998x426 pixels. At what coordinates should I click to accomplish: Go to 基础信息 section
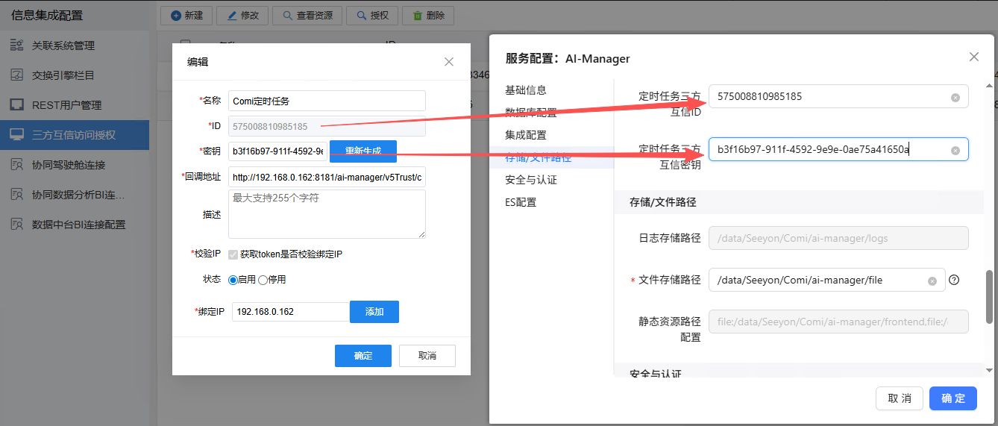526,90
